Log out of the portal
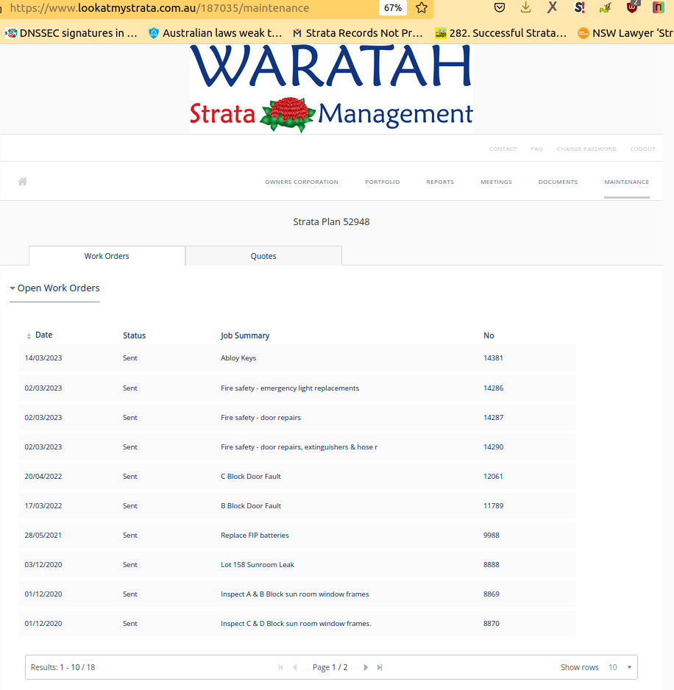The image size is (674, 690). pos(643,149)
